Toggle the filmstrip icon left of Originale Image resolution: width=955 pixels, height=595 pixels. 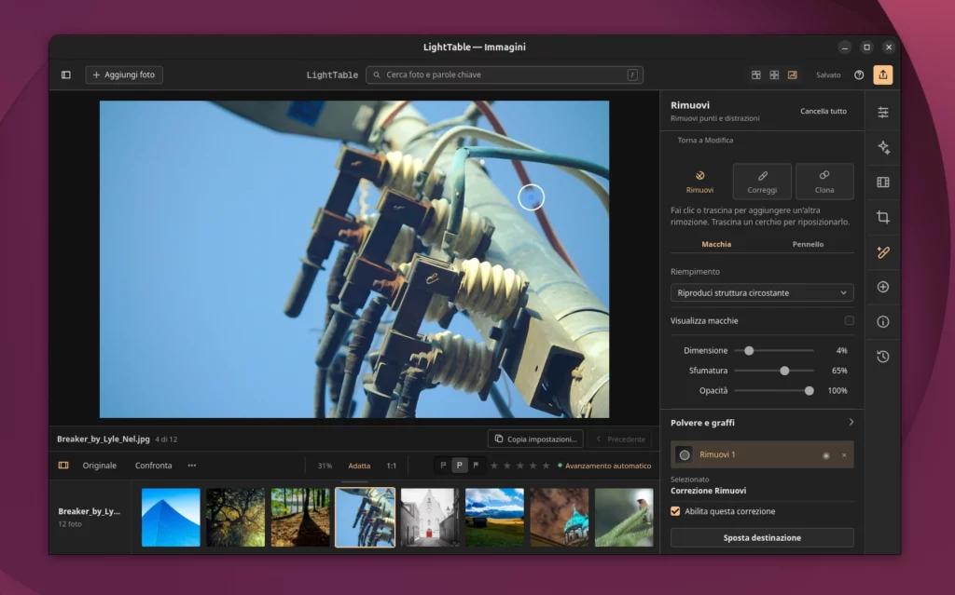pos(63,466)
